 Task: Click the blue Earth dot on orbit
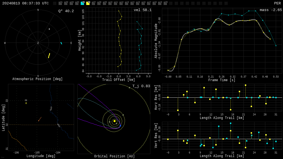120,126
